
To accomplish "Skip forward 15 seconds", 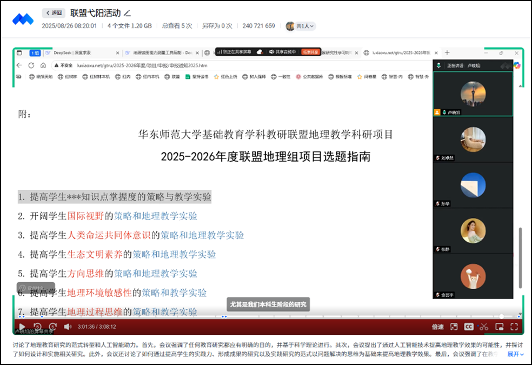I will click(x=52, y=327).
